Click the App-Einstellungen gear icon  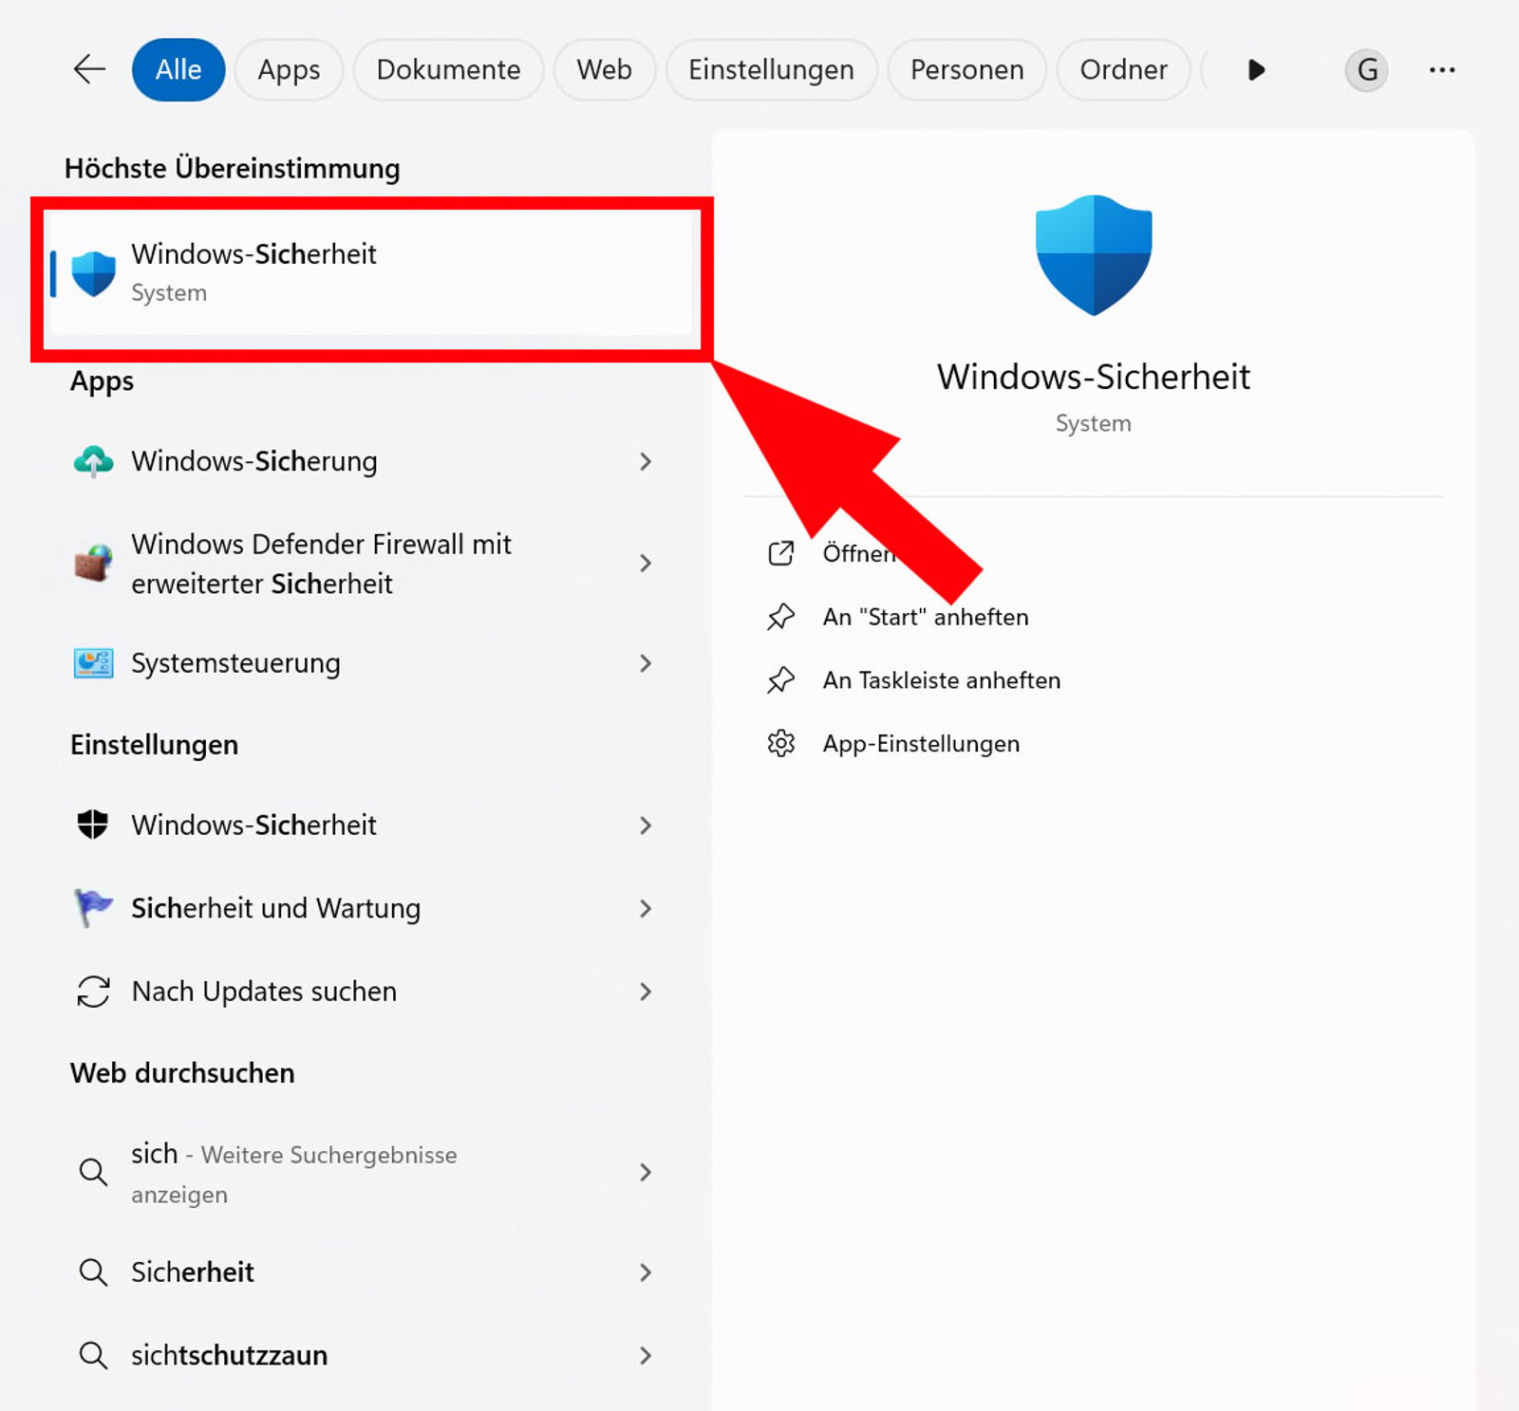[781, 743]
